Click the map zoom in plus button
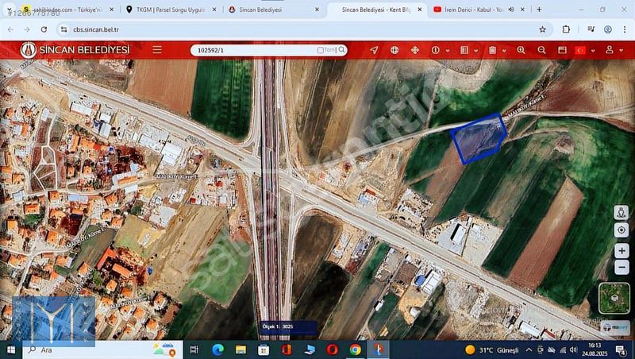 pos(621,251)
